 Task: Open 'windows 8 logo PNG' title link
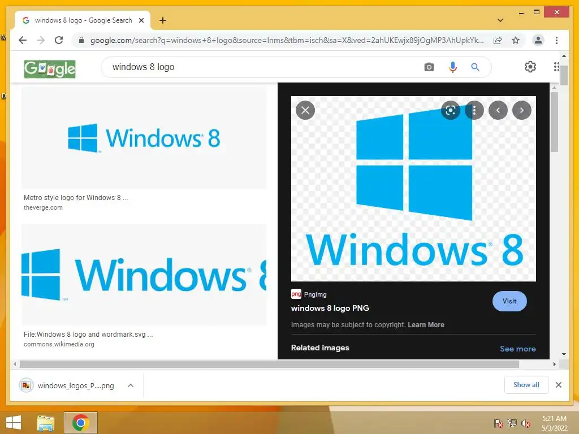click(330, 308)
